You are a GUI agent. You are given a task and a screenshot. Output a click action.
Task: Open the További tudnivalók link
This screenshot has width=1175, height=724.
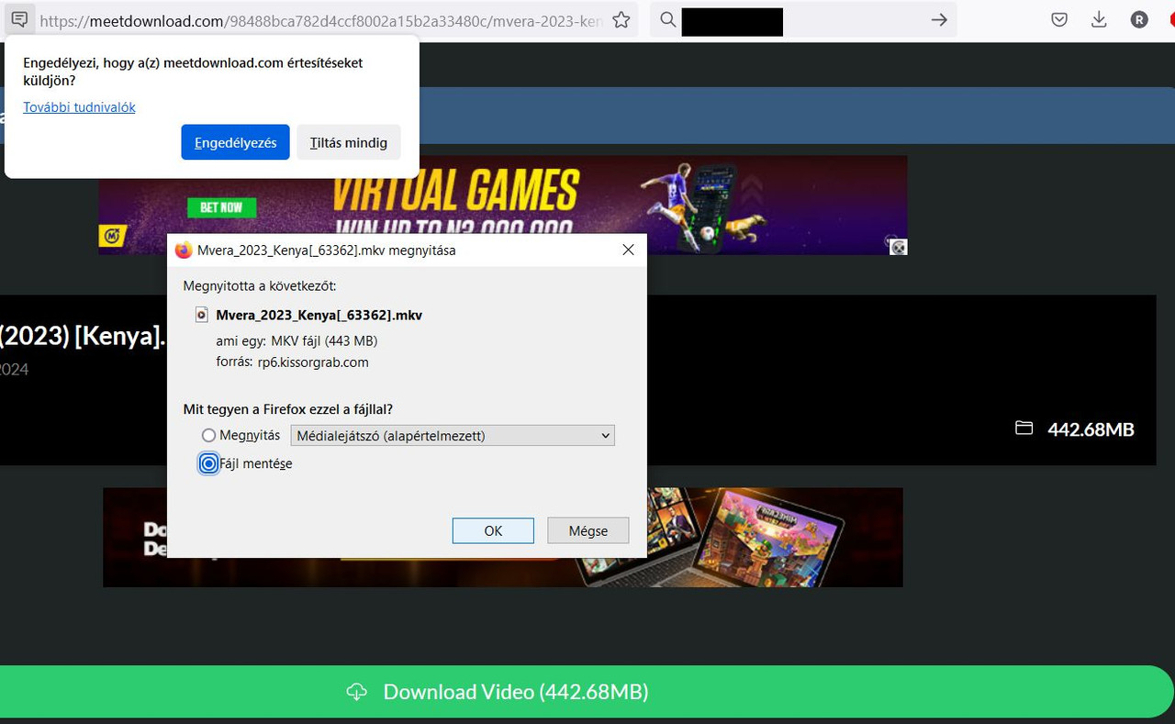click(79, 107)
